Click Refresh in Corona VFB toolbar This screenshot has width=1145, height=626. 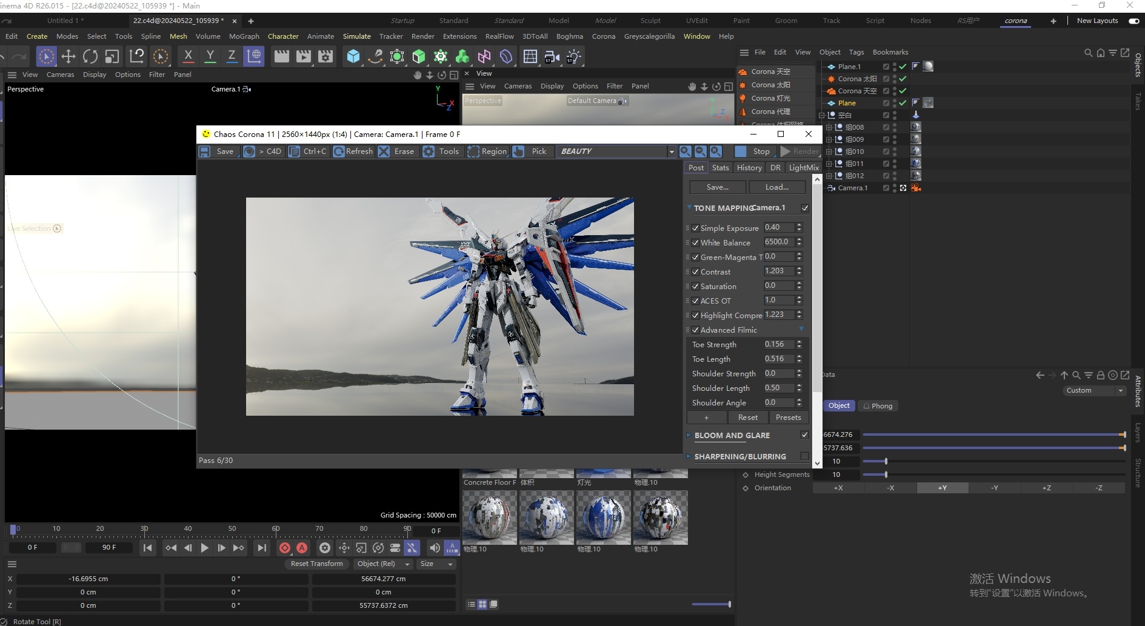353,152
